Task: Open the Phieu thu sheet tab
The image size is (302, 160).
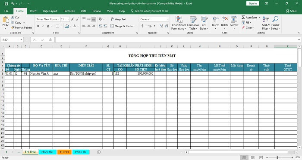Action: 47,152
